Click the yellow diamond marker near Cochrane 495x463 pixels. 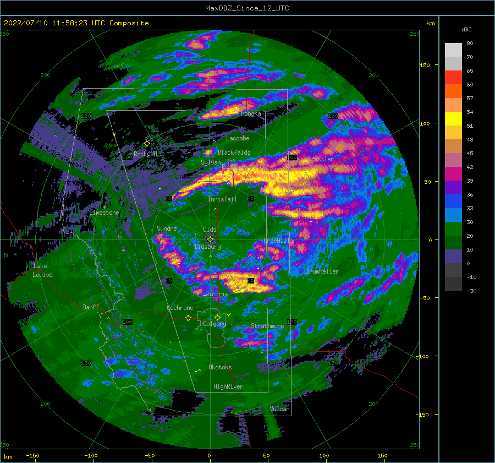click(189, 318)
